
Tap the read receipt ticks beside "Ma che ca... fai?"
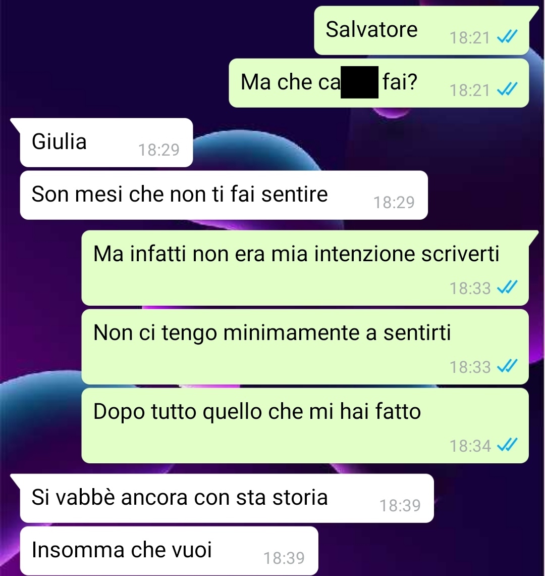(507, 89)
